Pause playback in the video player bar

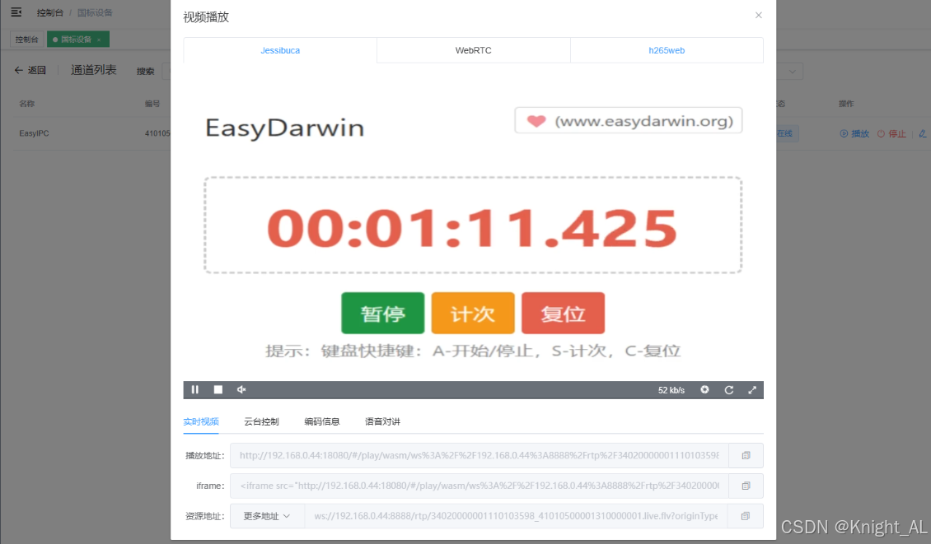click(194, 390)
